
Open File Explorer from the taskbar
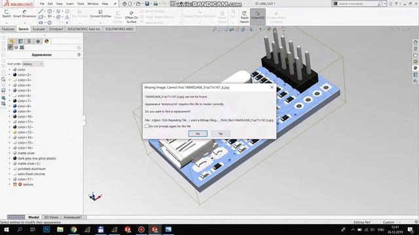(60, 229)
